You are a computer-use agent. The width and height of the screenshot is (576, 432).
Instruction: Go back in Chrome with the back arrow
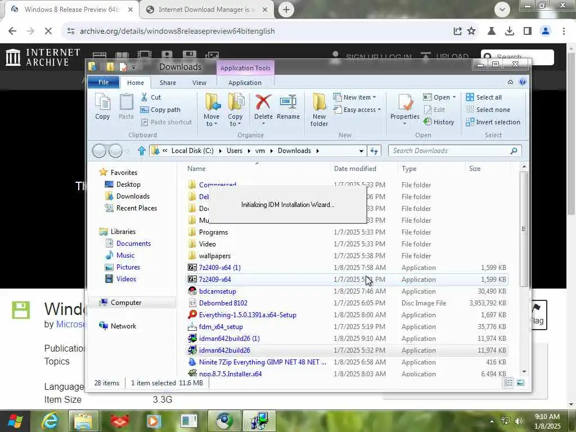(12, 31)
